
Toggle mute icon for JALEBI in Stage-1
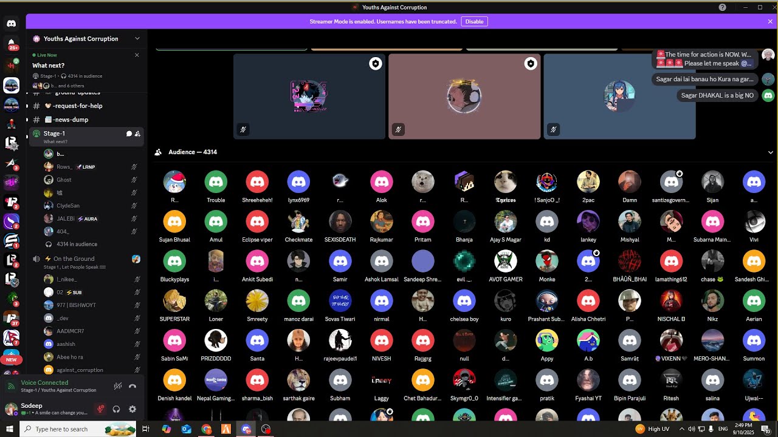click(x=134, y=218)
